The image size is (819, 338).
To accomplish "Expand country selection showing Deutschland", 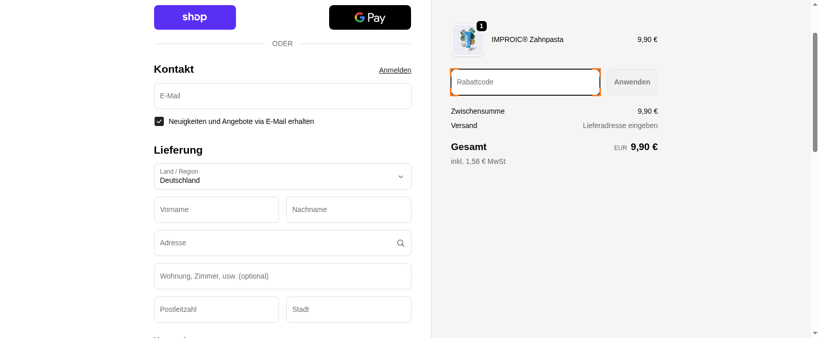I will pyautogui.click(x=283, y=176).
